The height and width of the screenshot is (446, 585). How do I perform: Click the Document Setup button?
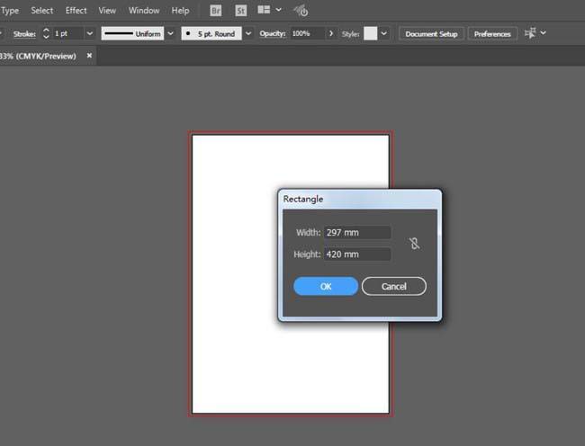(x=431, y=34)
